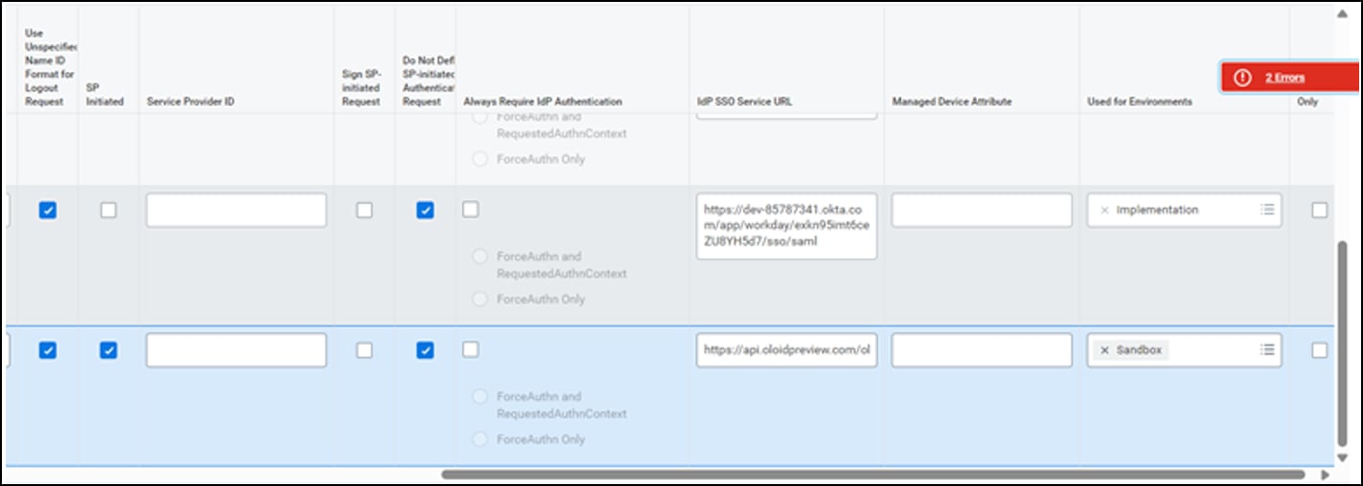
Task: Click the Service Provider ID column header
Action: pos(191,101)
